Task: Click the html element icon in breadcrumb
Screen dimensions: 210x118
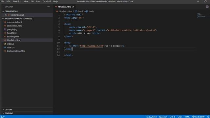Action: (76, 11)
